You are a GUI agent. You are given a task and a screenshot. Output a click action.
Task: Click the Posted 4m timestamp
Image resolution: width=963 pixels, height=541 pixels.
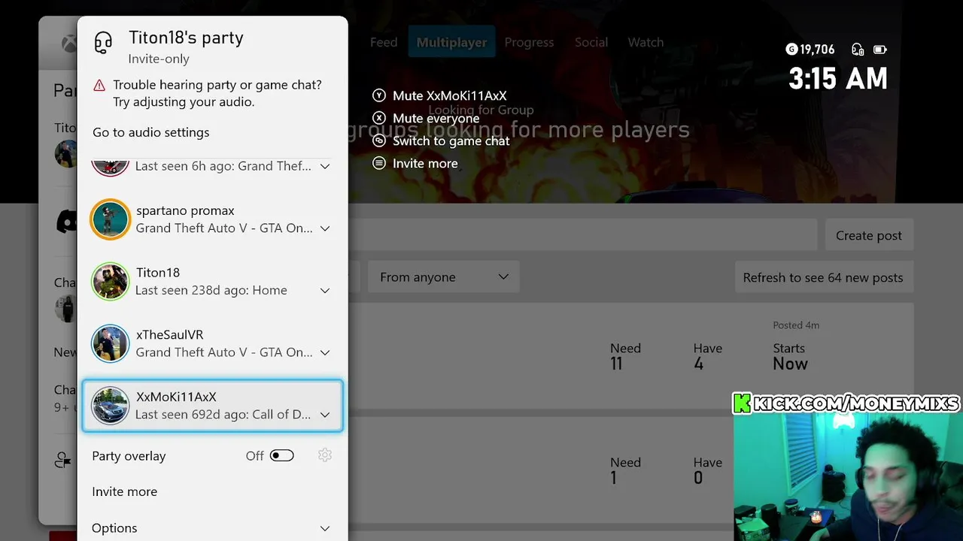click(x=796, y=325)
